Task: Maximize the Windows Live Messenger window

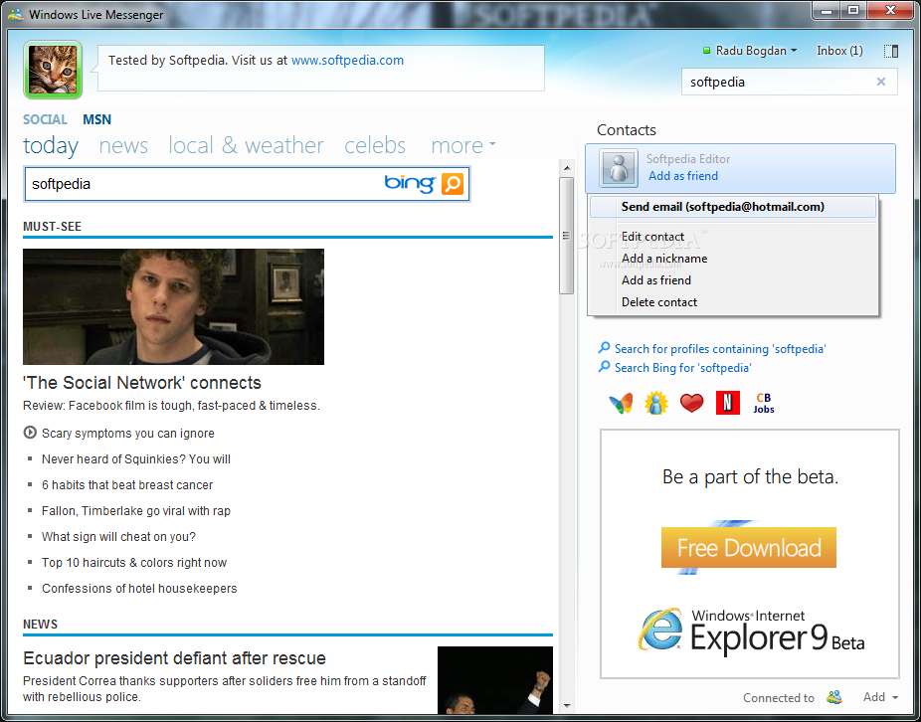Action: point(852,10)
